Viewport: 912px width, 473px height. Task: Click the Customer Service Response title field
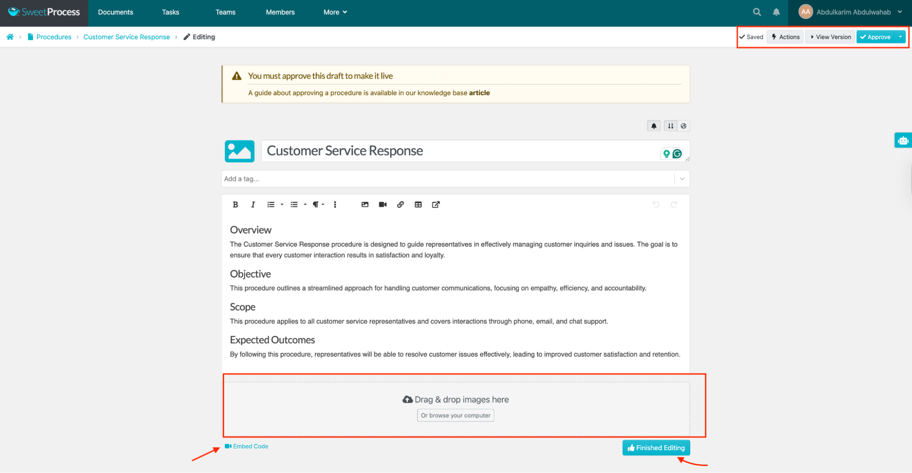(456, 151)
